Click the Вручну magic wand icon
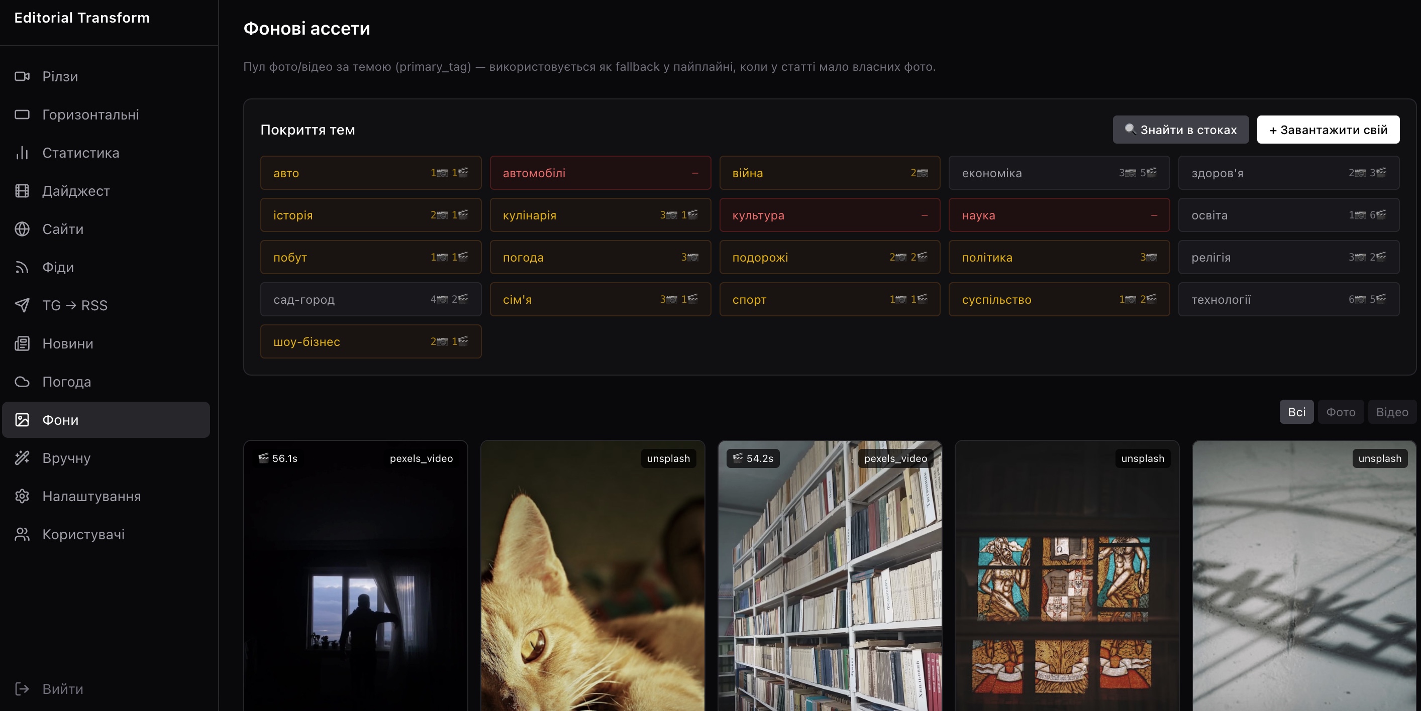 coord(22,458)
